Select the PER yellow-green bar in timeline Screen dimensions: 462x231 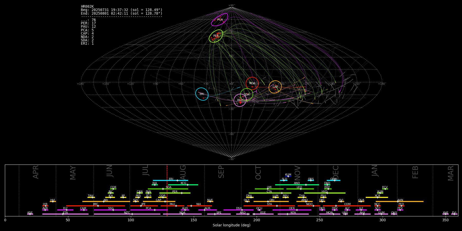(x=175, y=193)
